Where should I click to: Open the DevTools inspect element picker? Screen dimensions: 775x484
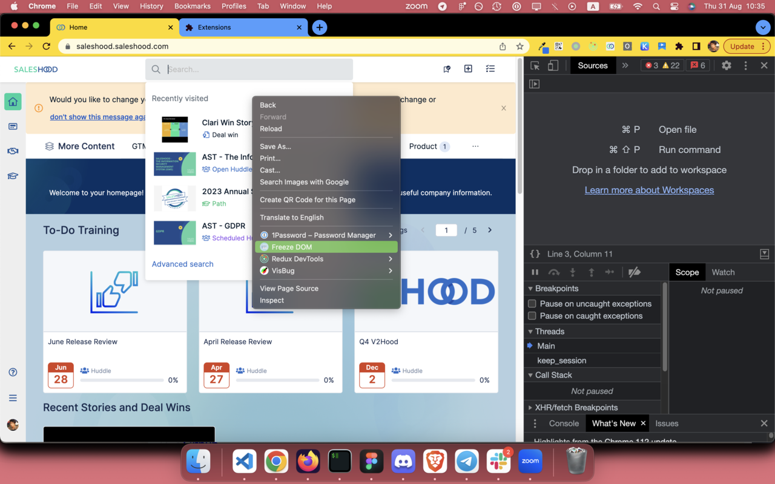coord(535,66)
